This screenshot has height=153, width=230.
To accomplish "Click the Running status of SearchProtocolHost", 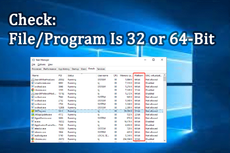I will (x=72, y=94).
